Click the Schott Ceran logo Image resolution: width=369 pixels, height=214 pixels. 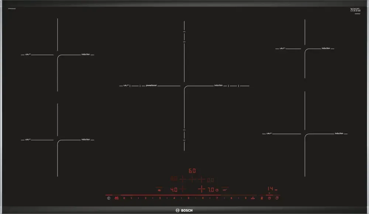[355, 10]
